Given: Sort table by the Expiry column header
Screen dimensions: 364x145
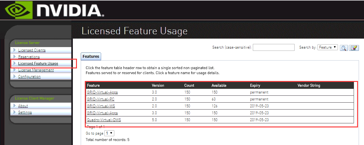Looking at the screenshot, I should pyautogui.click(x=255, y=85).
